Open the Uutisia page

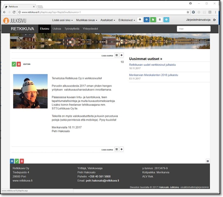click(57, 29)
